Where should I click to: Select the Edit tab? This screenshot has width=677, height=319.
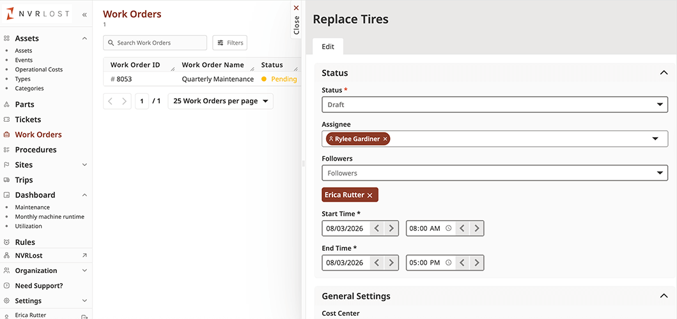[328, 47]
